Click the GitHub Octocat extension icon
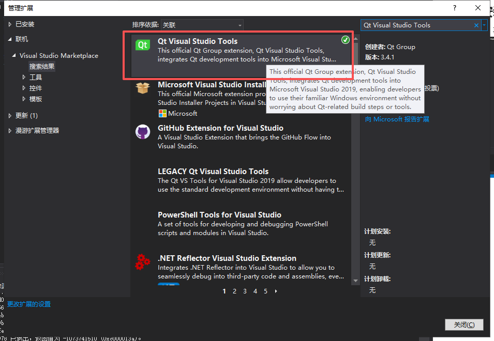494x341 pixels. coord(143,132)
